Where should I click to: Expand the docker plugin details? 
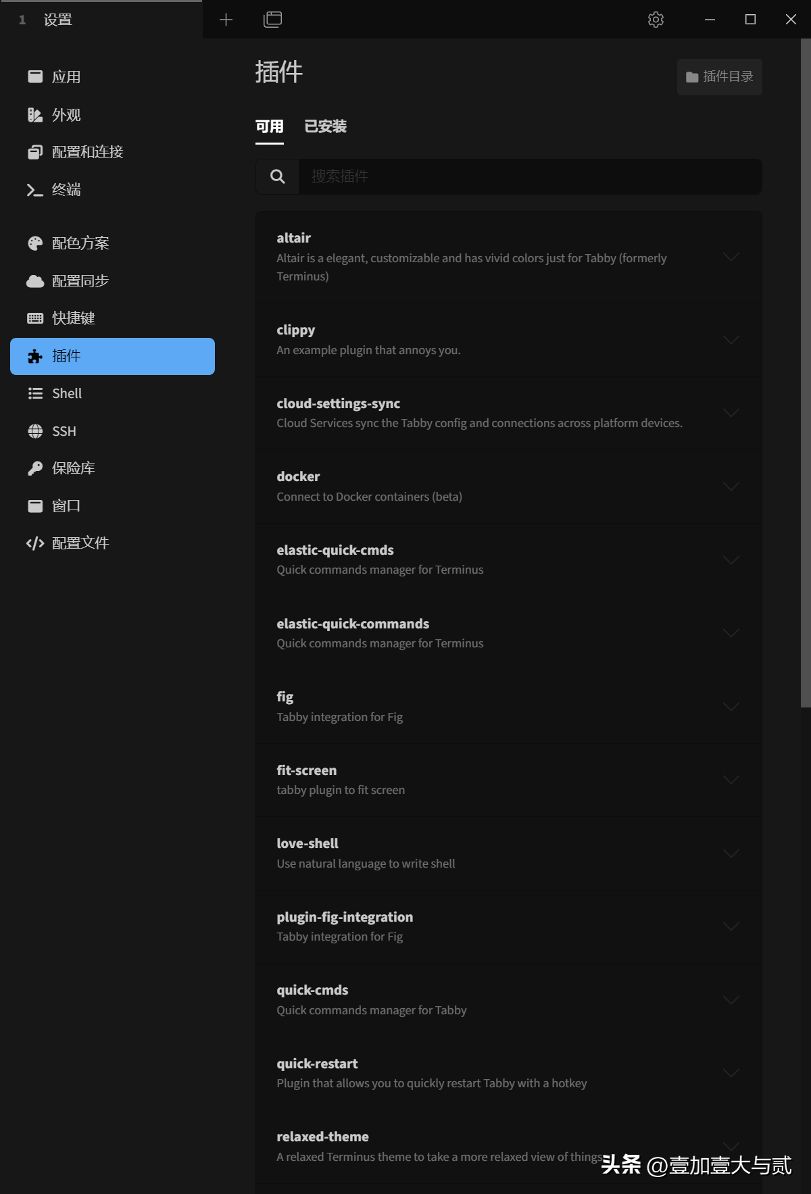(731, 487)
